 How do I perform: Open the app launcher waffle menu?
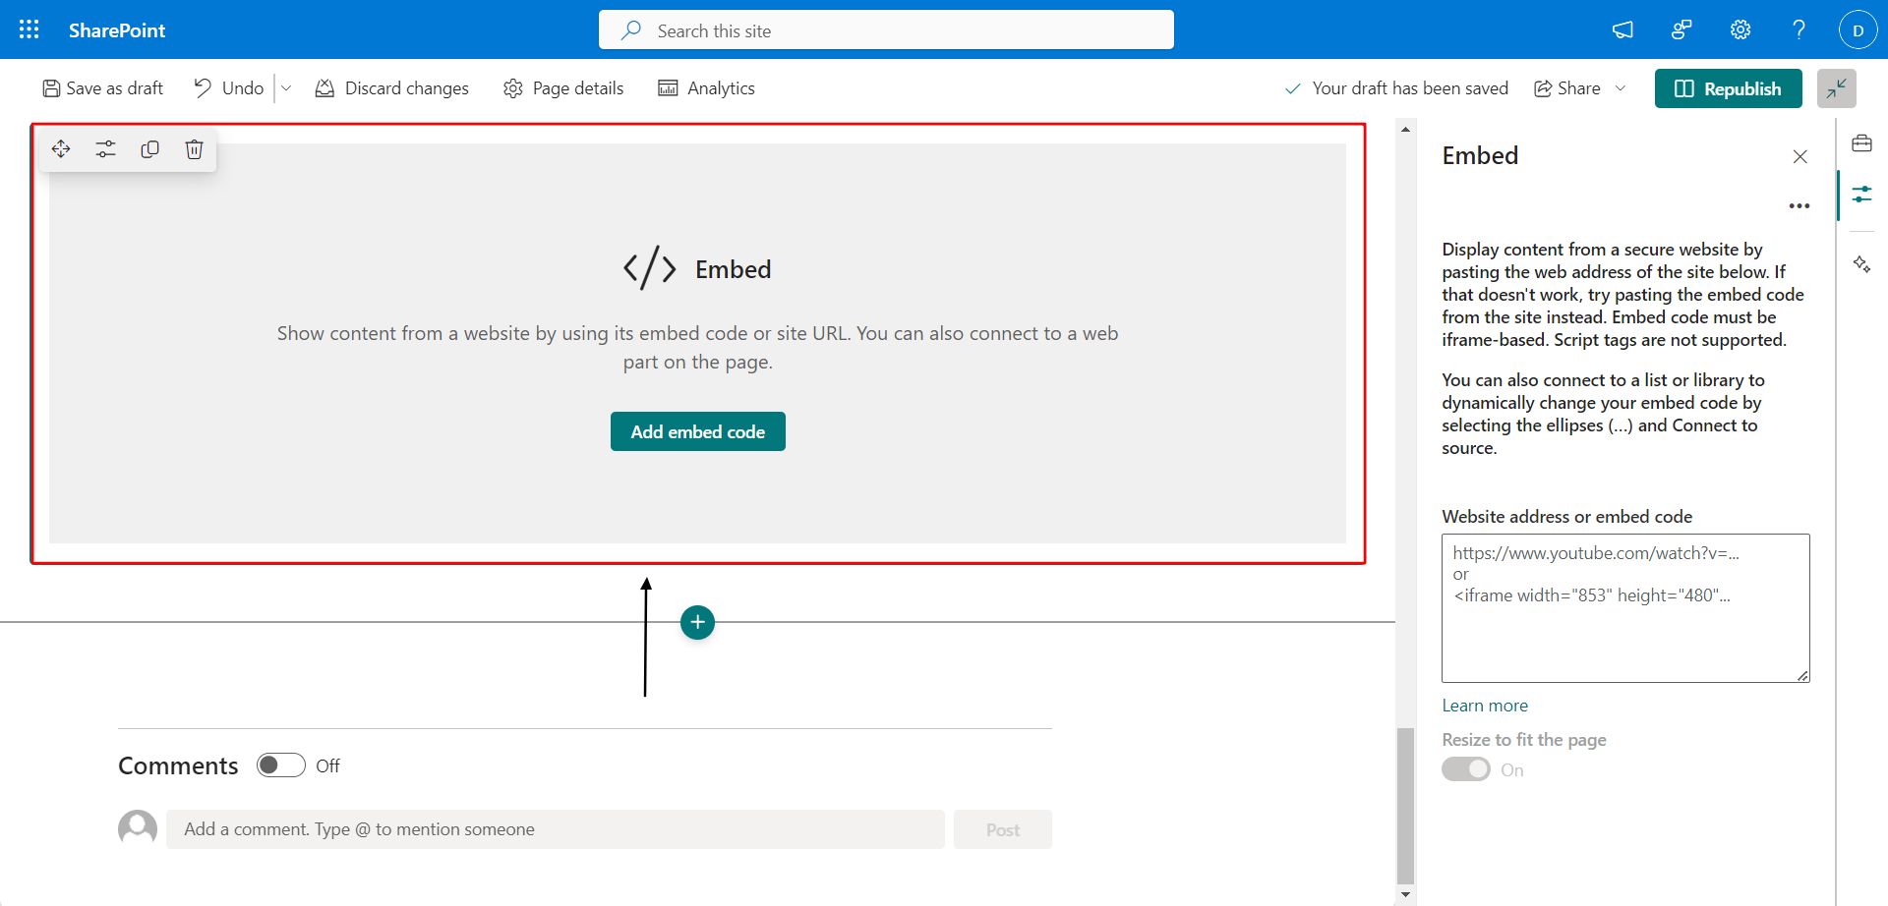tap(29, 29)
